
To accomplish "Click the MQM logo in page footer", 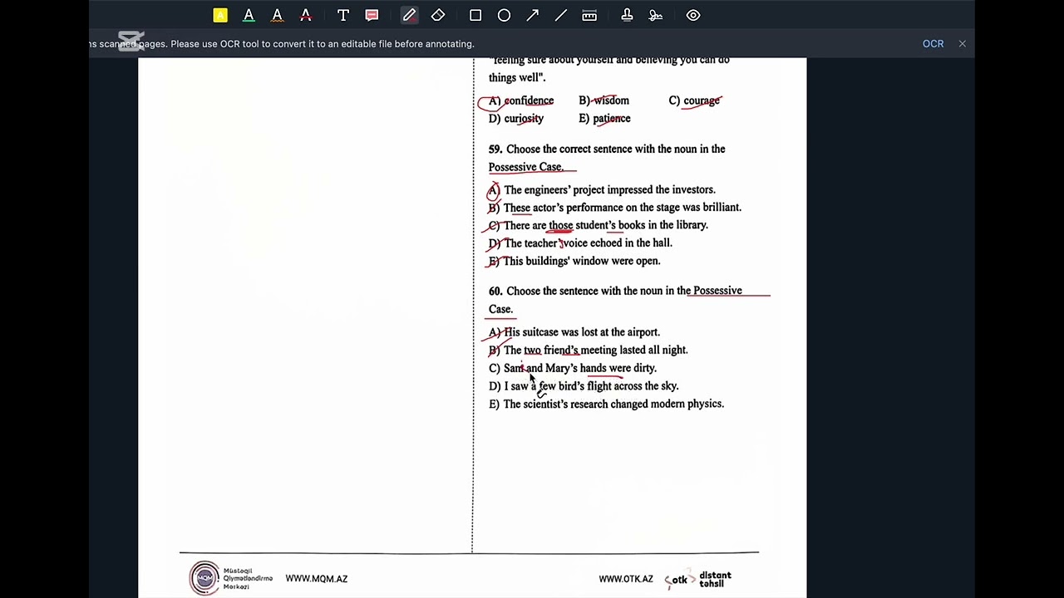I will pyautogui.click(x=230, y=578).
